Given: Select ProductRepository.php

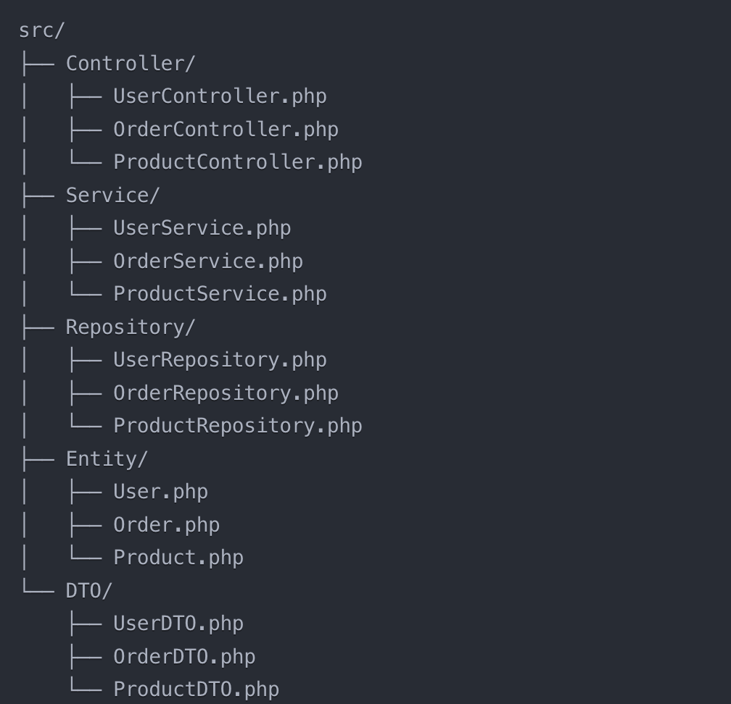Looking at the screenshot, I should pos(238,426).
